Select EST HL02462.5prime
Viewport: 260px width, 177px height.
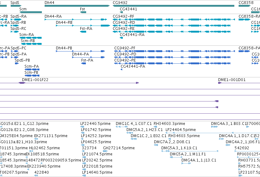31,151
